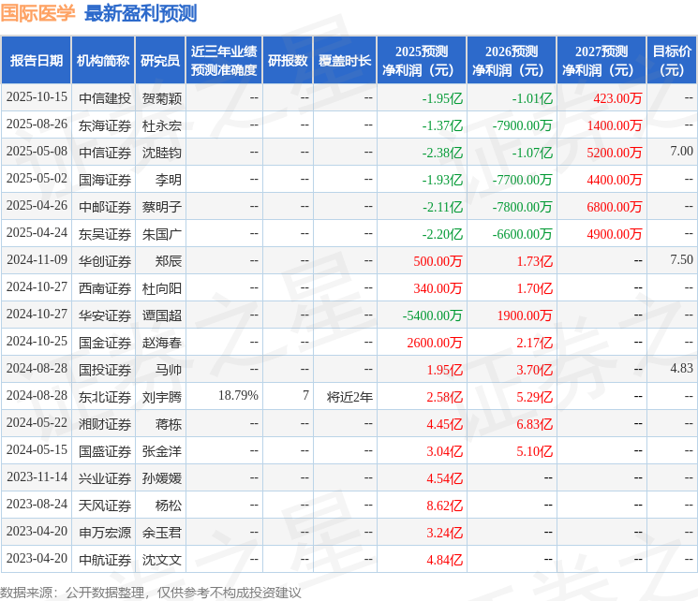Click the 7.50 target price
This screenshot has height=601, width=698.
(x=681, y=260)
